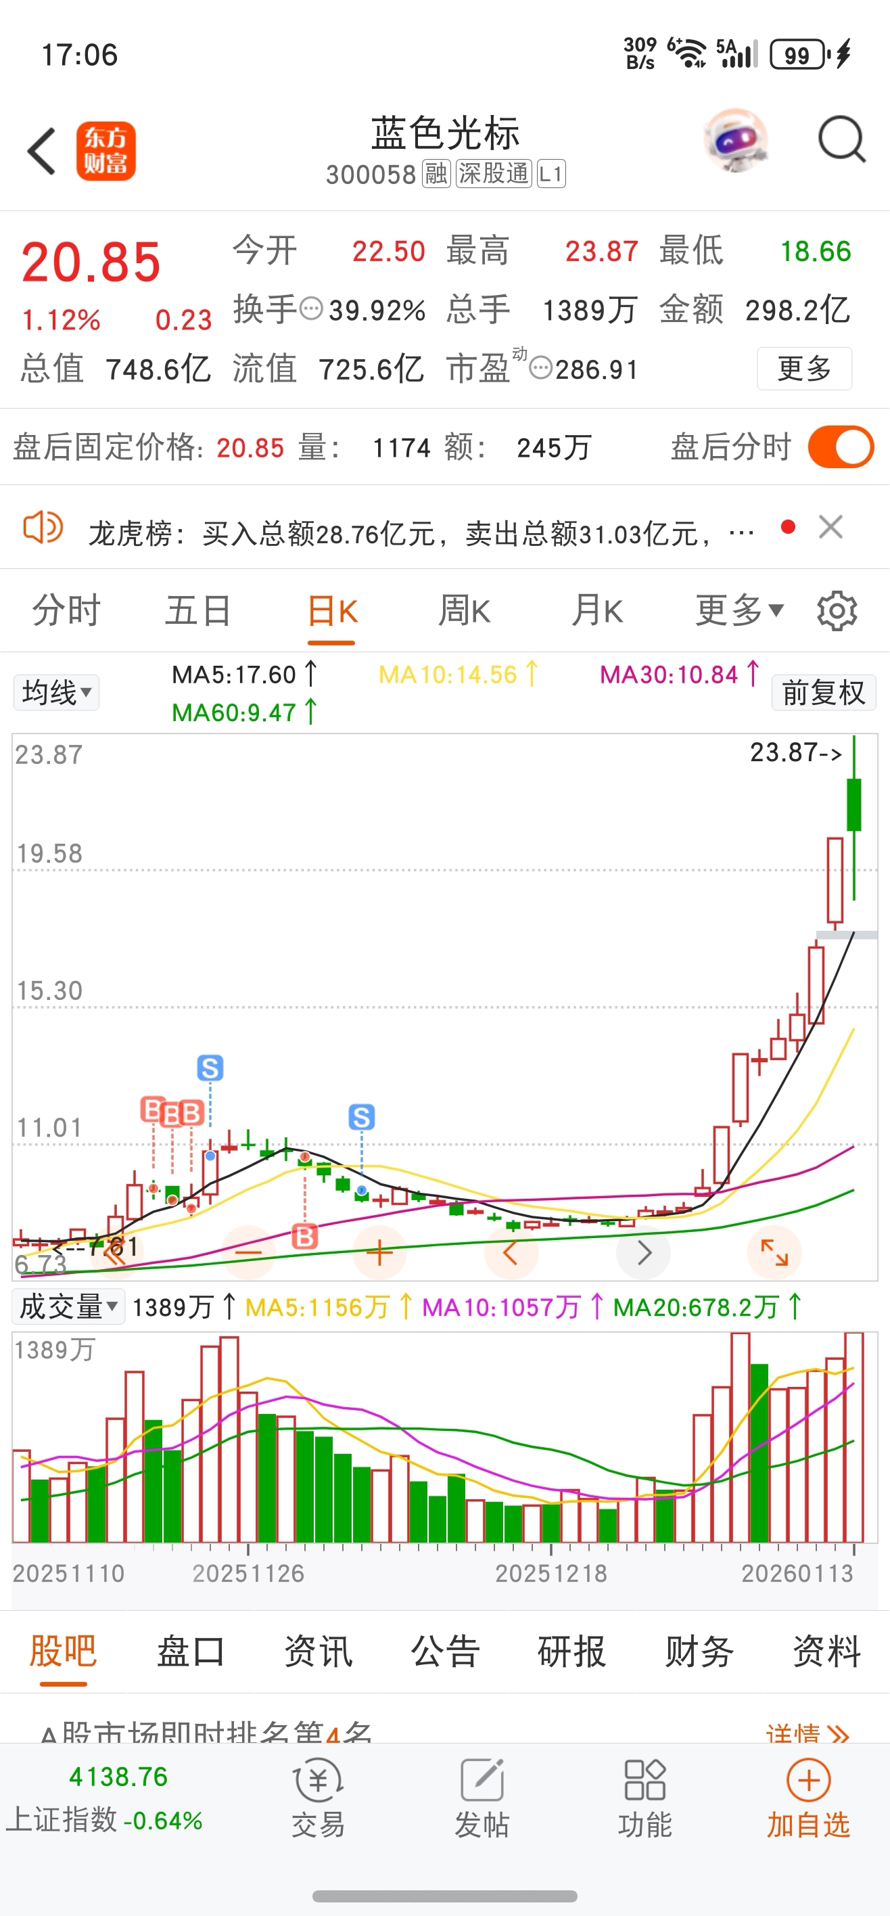Screen dimensions: 890x1916
Task: Open the 盘口 tab
Action: (x=190, y=1652)
